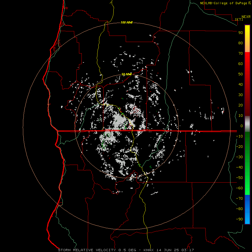Click the KMAX station identifier in the caption
This screenshot has height=252, width=252.
point(149,250)
